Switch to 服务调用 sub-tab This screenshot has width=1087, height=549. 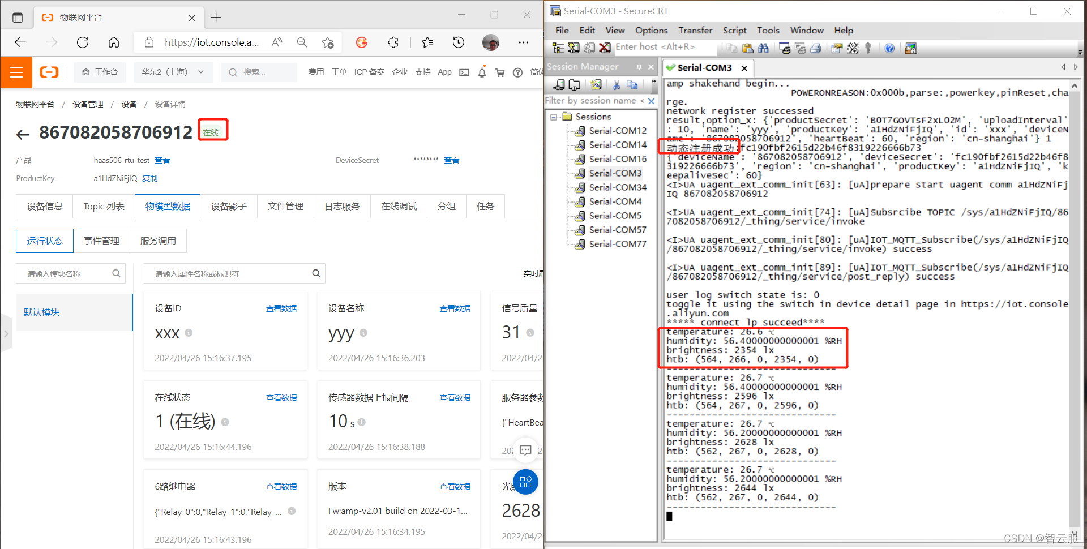pos(158,241)
